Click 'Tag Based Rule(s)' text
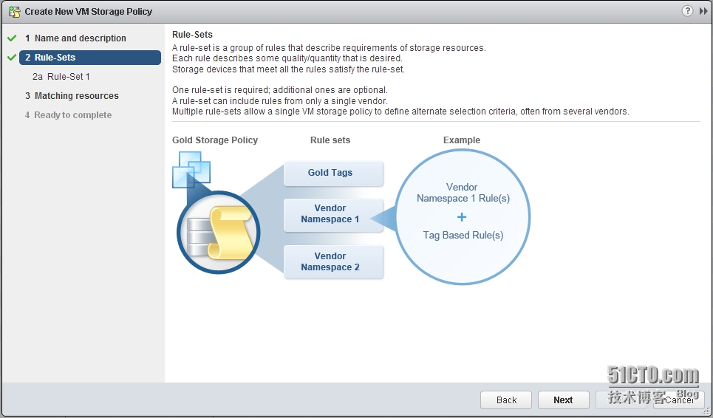 [463, 235]
